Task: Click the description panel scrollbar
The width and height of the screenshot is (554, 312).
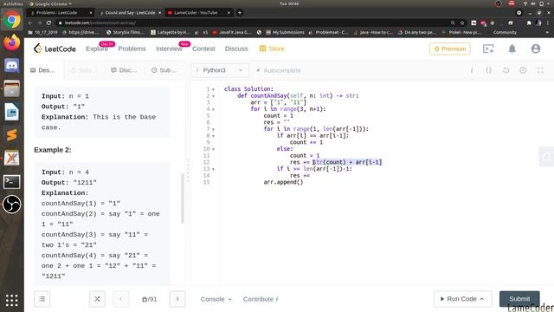Action: 183,198
